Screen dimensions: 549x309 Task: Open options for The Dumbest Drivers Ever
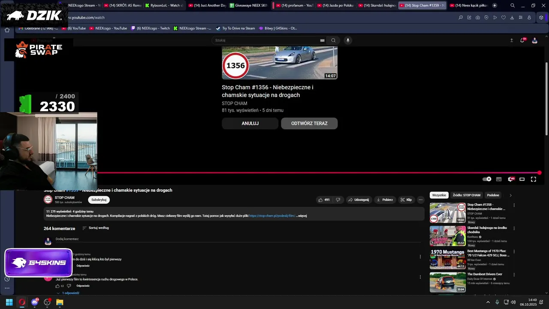(x=514, y=275)
